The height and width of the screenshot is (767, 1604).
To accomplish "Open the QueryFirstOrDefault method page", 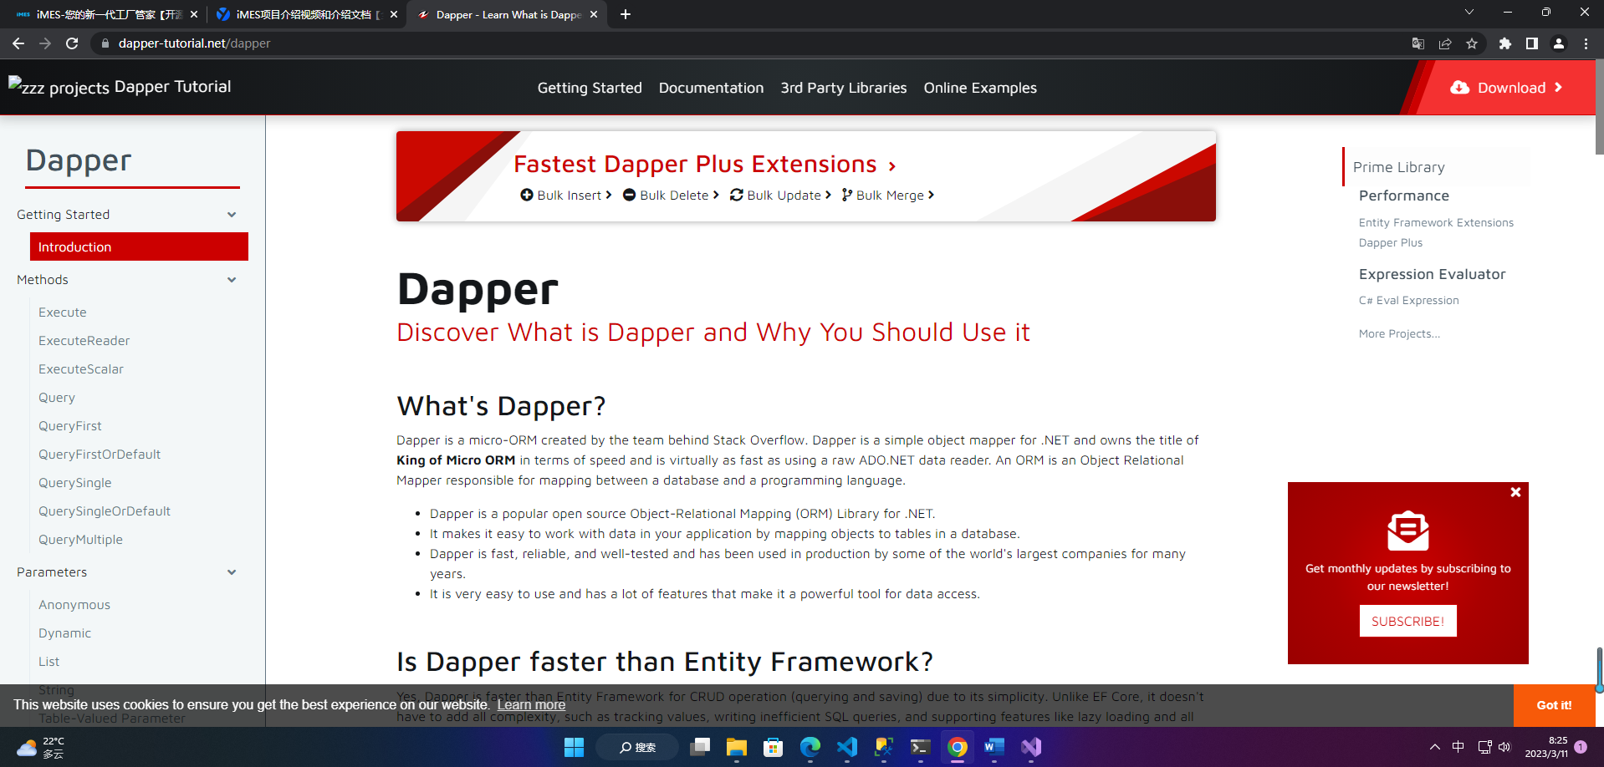I will click(100, 455).
